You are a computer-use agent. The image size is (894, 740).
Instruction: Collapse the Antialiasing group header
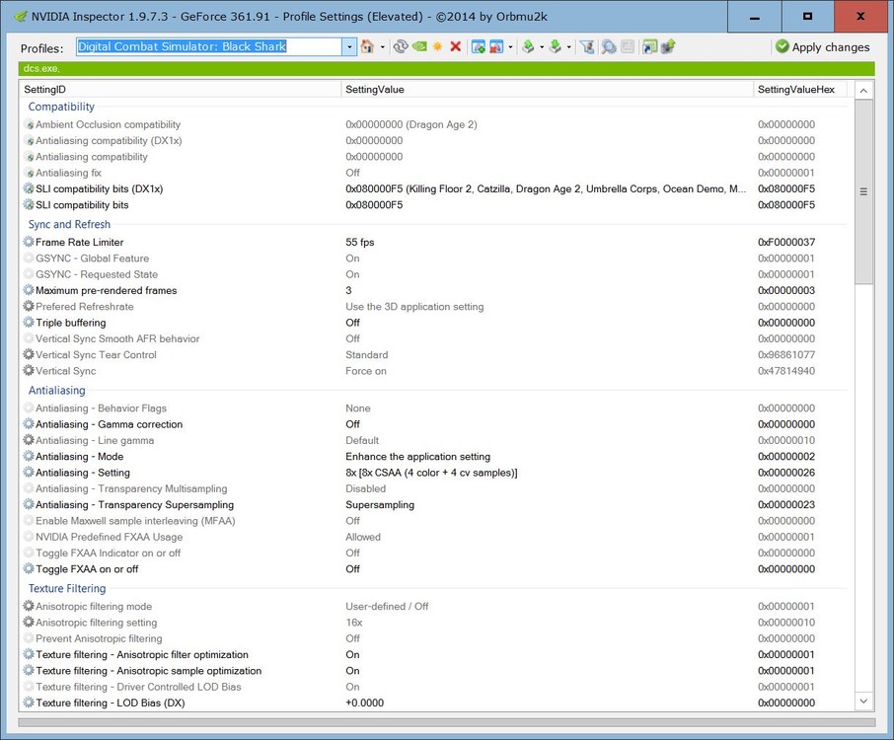coord(57,390)
